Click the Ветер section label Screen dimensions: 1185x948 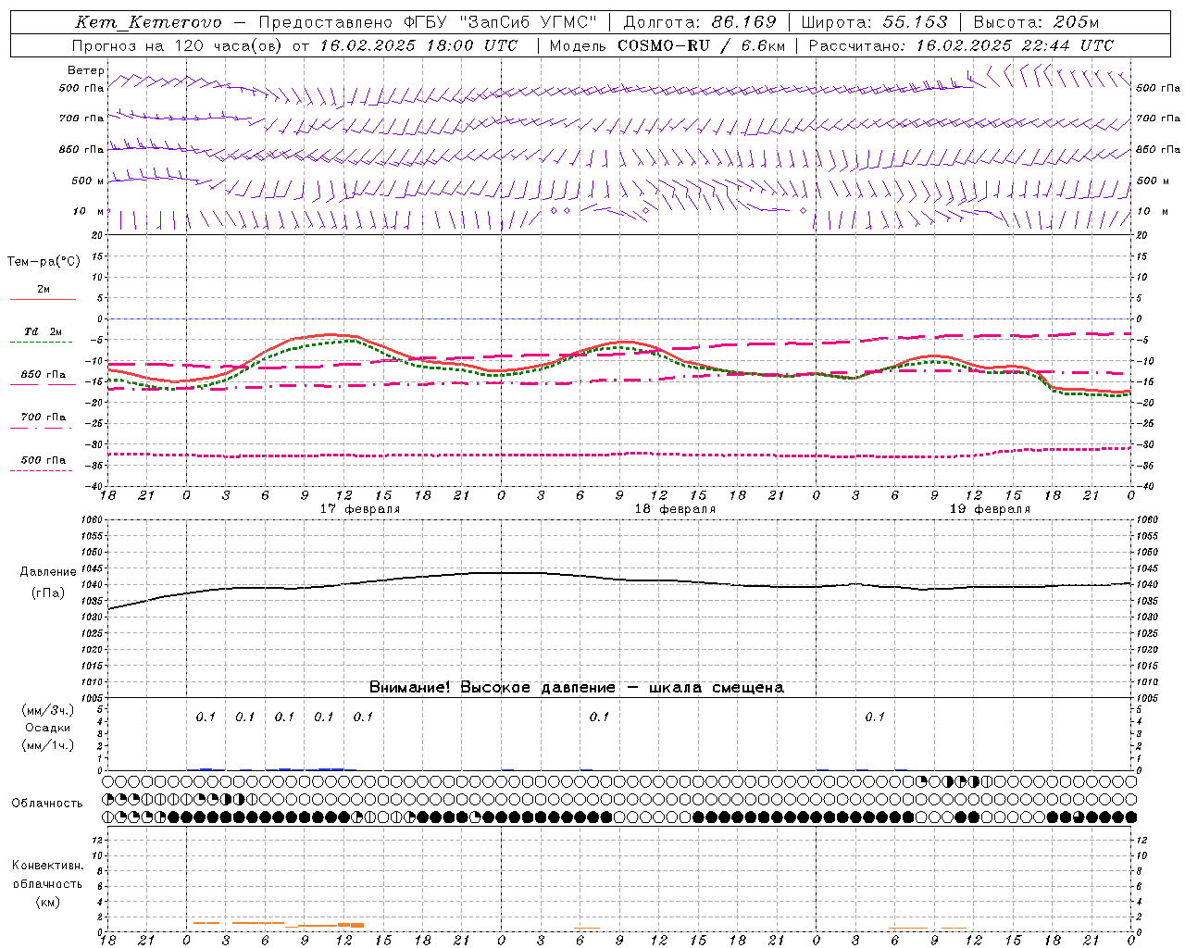[x=86, y=70]
